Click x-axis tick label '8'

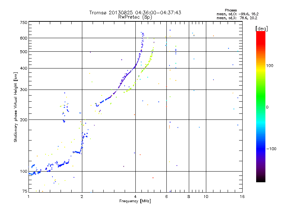pyautogui.click(x=189, y=197)
